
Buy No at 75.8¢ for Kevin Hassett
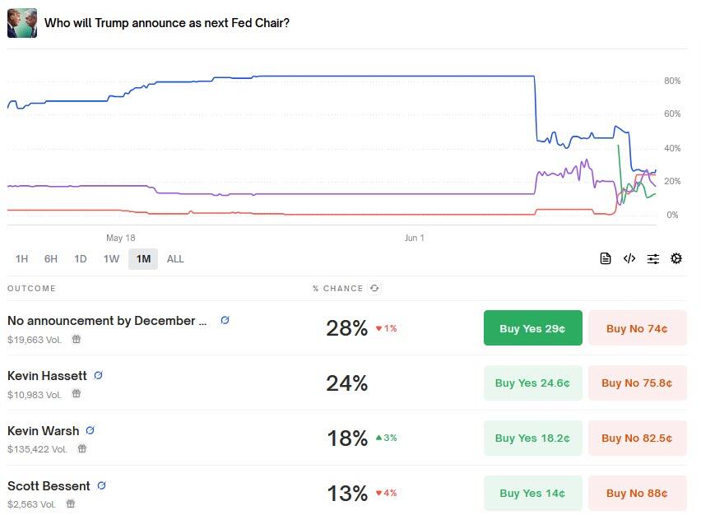637,383
